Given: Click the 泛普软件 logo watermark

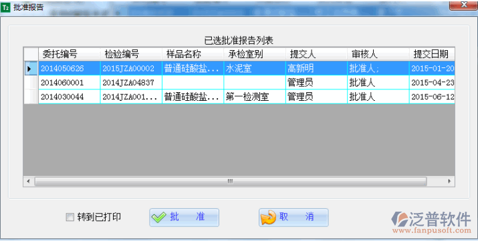Looking at the screenshot, I should (431, 222).
